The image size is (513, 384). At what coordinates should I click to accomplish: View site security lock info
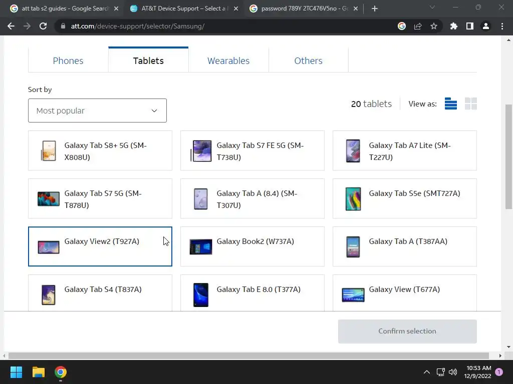point(63,26)
